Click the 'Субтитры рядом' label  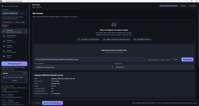click(40, 91)
